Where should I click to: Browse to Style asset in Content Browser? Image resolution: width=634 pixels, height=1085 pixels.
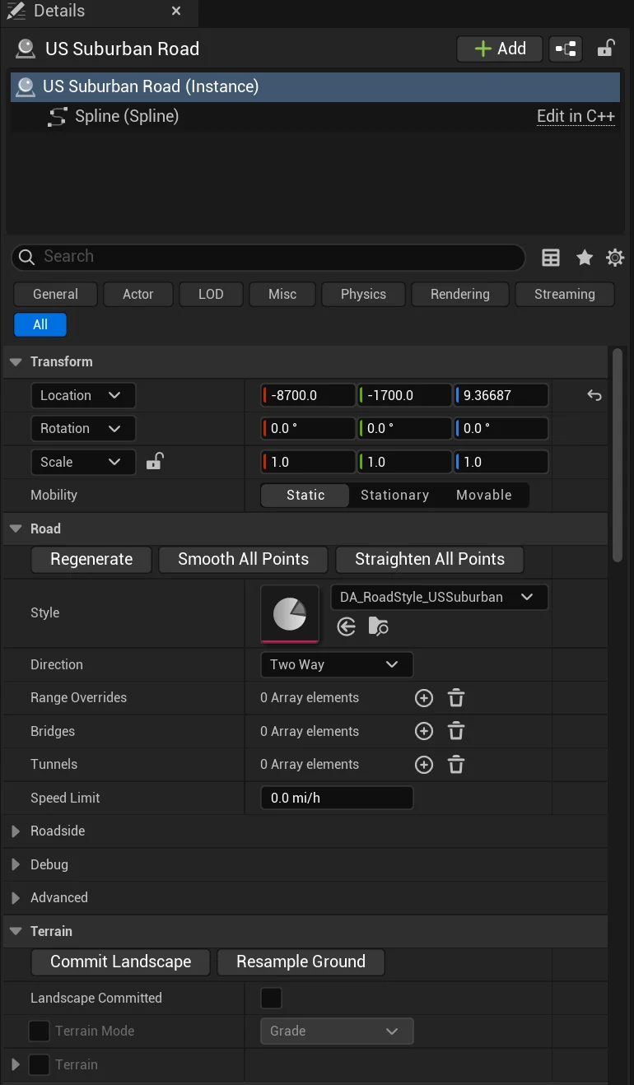(x=378, y=627)
